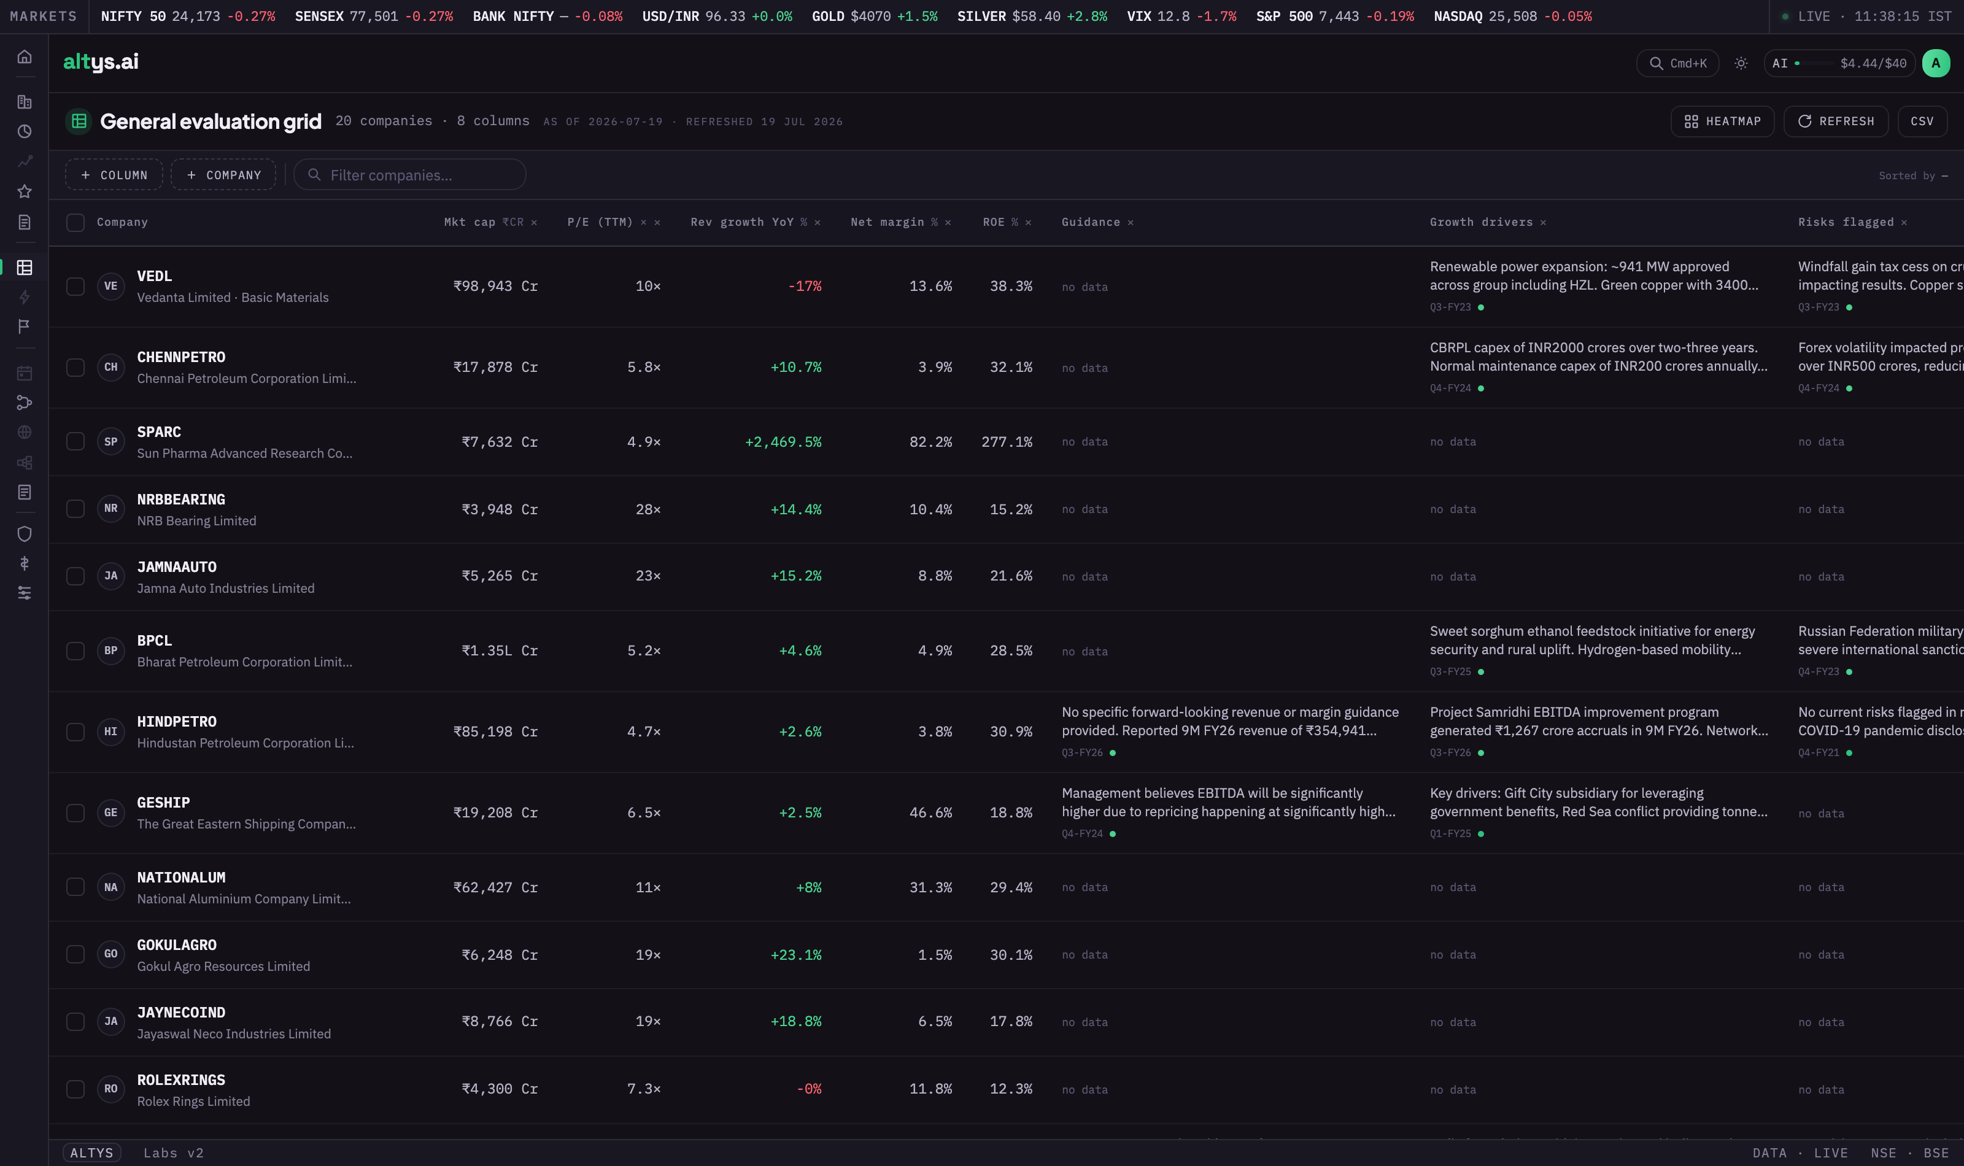Image resolution: width=1964 pixels, height=1166 pixels.
Task: Open the pie chart sidebar icon
Action: tap(25, 131)
